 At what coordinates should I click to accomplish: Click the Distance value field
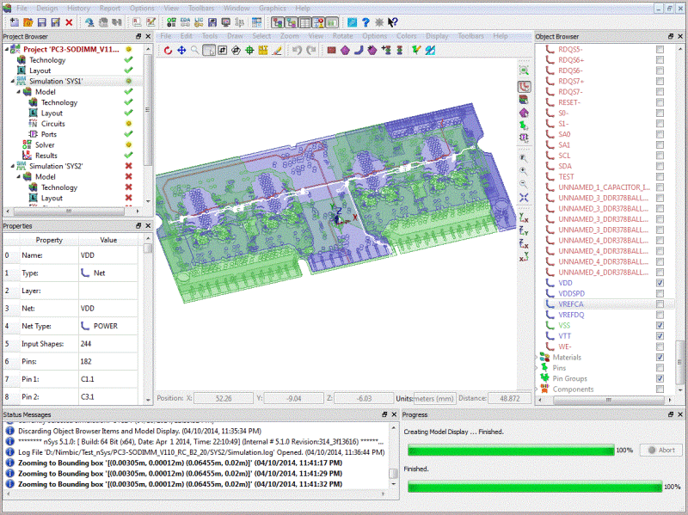[x=509, y=398]
